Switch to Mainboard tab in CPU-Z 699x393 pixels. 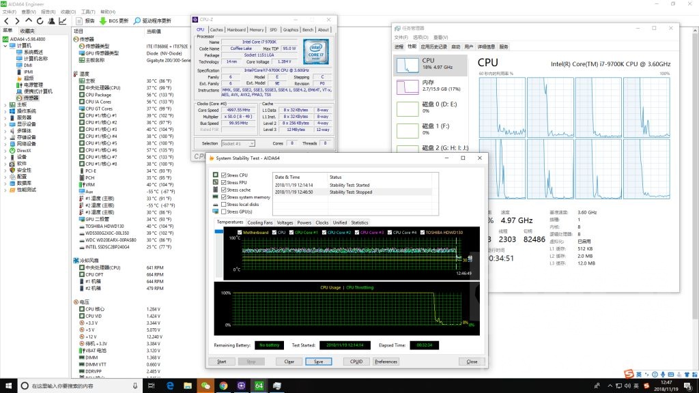[236, 30]
